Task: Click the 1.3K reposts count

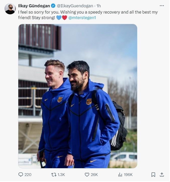Action: pyautogui.click(x=61, y=175)
